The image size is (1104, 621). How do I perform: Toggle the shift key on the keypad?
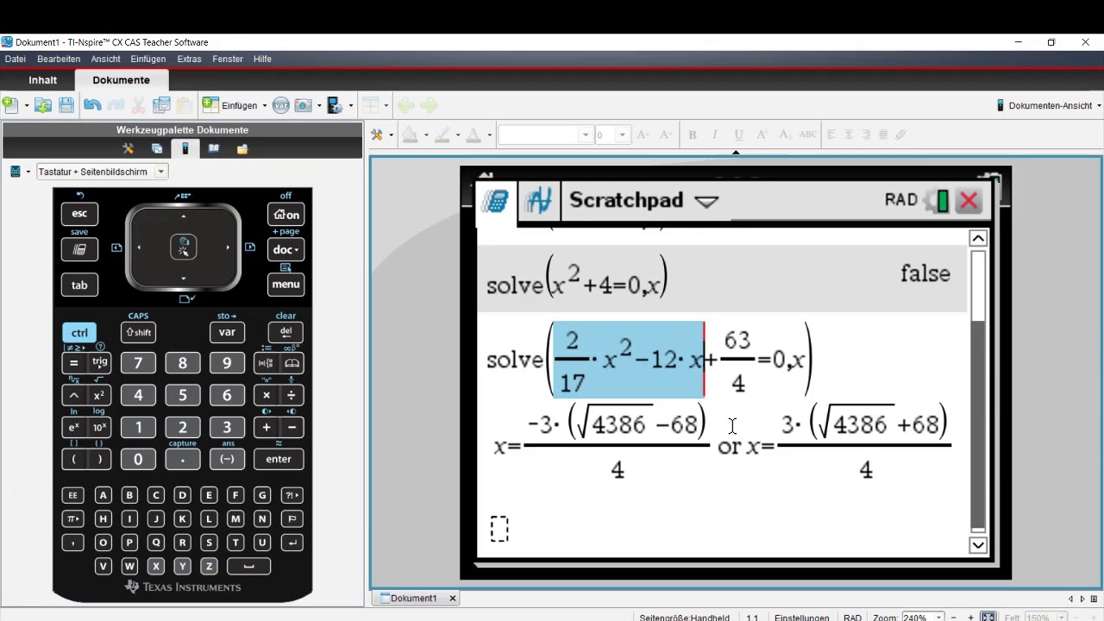(138, 332)
